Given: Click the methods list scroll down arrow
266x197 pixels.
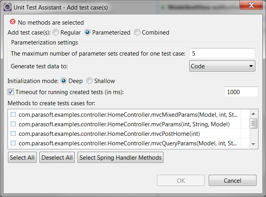Looking at the screenshot, I should tap(253, 144).
